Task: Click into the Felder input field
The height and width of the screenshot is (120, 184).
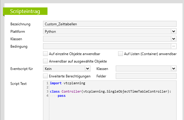Action: [146, 76]
